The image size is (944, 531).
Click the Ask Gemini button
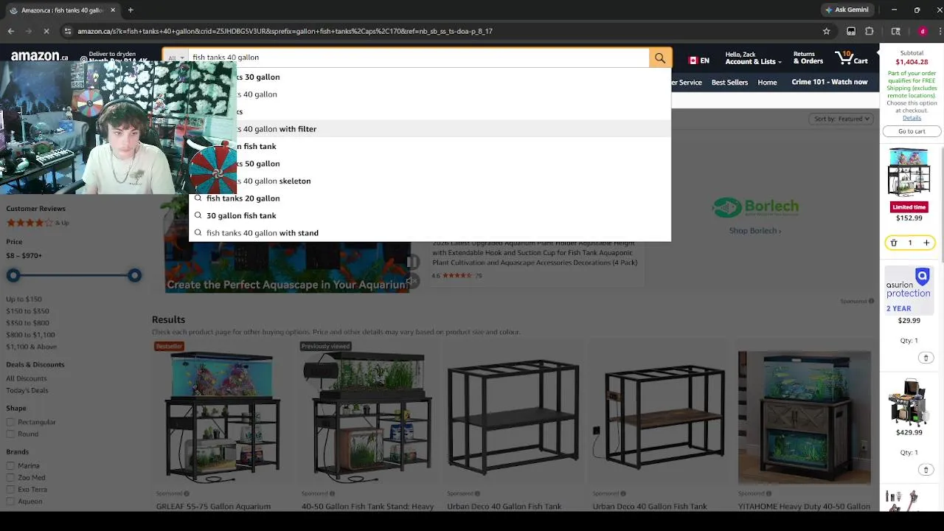click(x=847, y=10)
